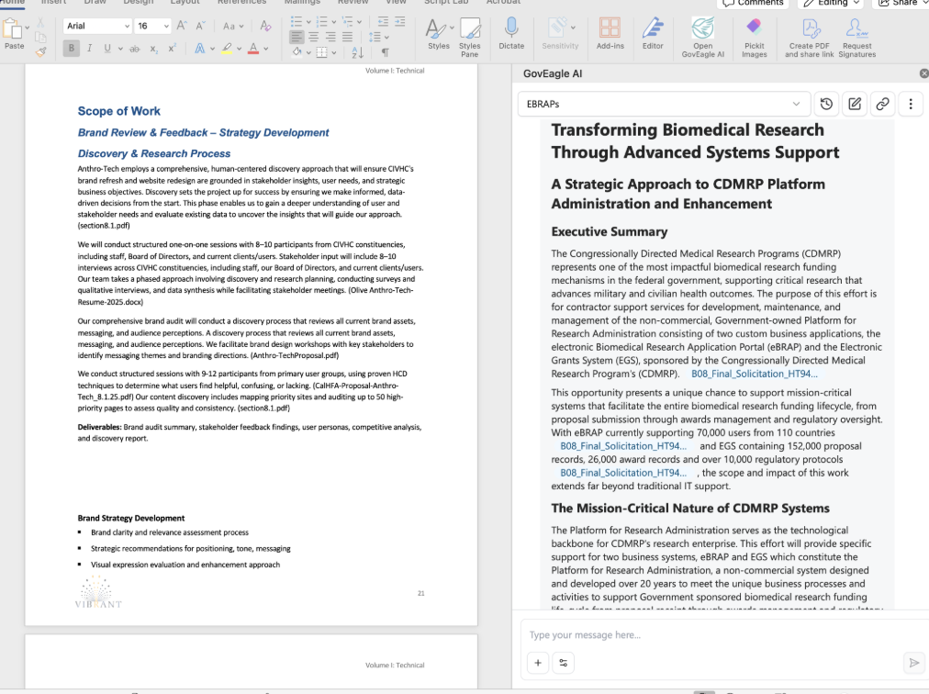Expand the Arial font name dropdown
Image resolution: width=929 pixels, height=694 pixels.
pyautogui.click(x=125, y=27)
